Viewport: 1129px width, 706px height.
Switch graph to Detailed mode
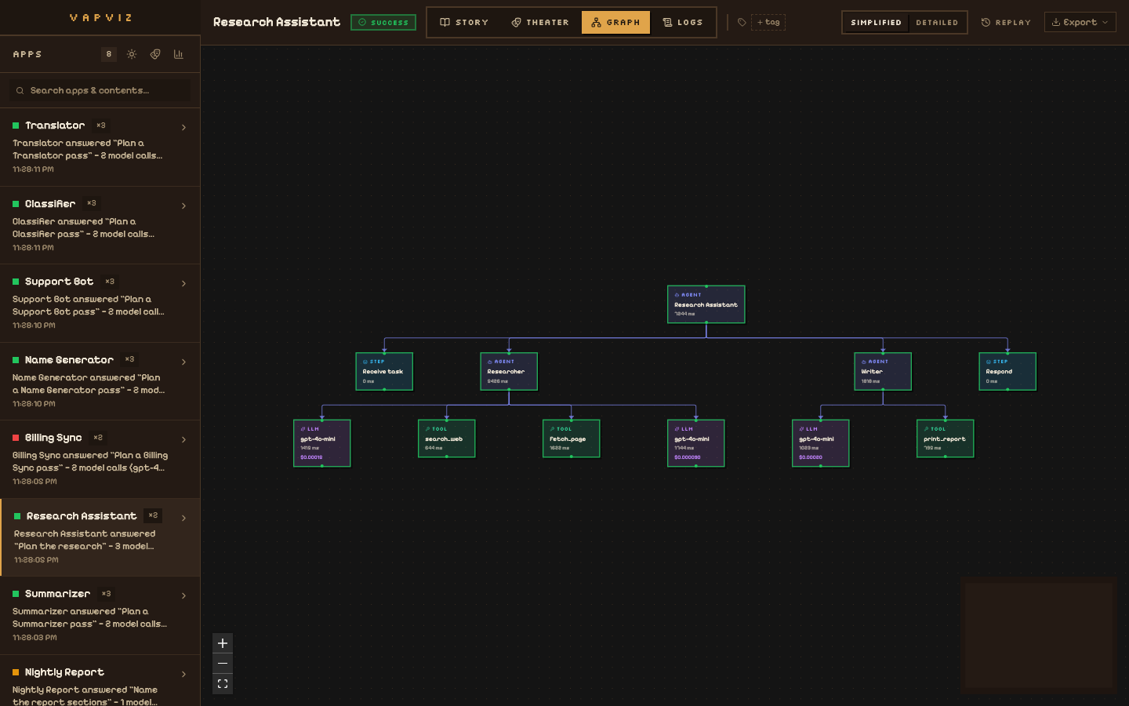(937, 23)
